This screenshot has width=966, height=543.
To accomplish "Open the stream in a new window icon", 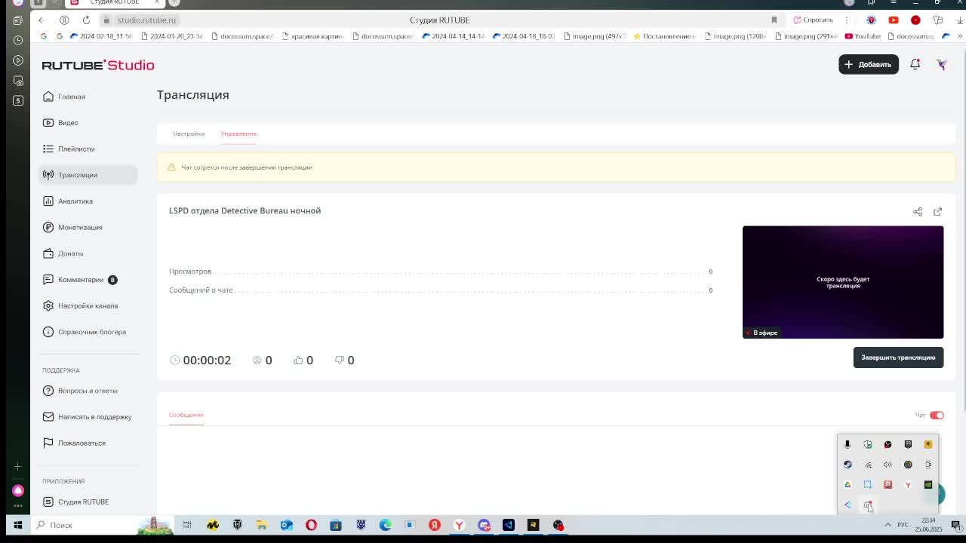I will point(937,212).
